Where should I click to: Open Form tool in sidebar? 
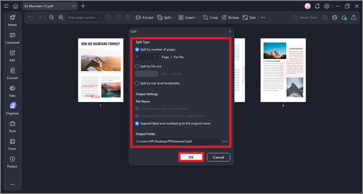click(x=12, y=144)
